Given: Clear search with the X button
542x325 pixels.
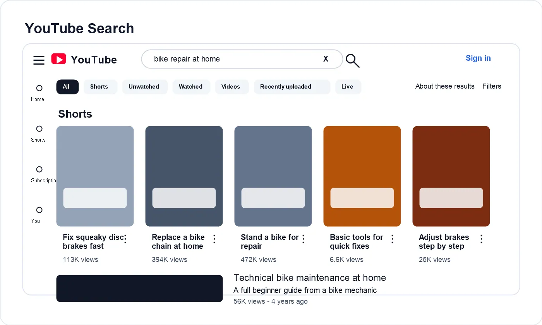Looking at the screenshot, I should pyautogui.click(x=326, y=59).
